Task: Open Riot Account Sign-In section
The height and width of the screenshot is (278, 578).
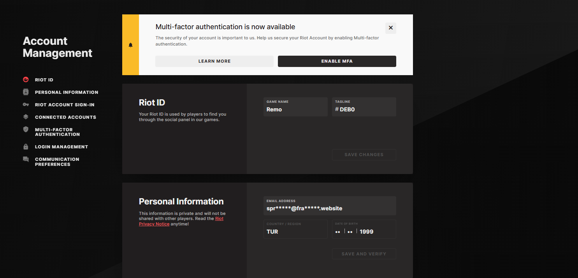Action: [65, 105]
